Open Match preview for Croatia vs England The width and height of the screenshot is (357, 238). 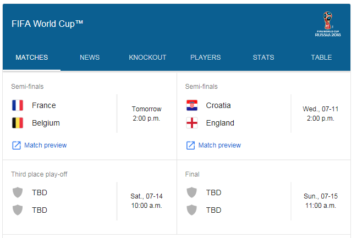pyautogui.click(x=219, y=145)
